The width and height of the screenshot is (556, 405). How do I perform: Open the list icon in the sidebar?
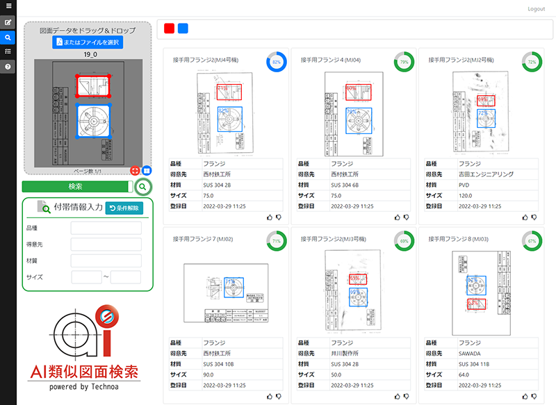click(8, 51)
